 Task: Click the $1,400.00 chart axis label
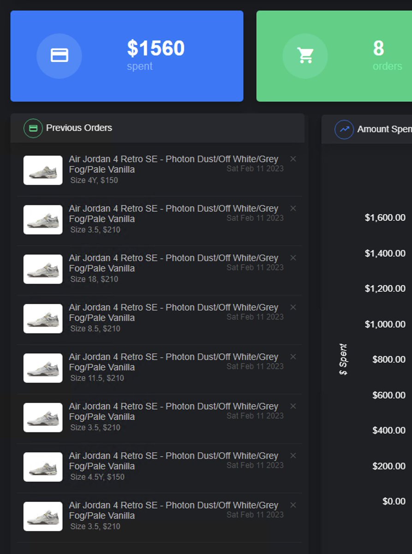(385, 253)
